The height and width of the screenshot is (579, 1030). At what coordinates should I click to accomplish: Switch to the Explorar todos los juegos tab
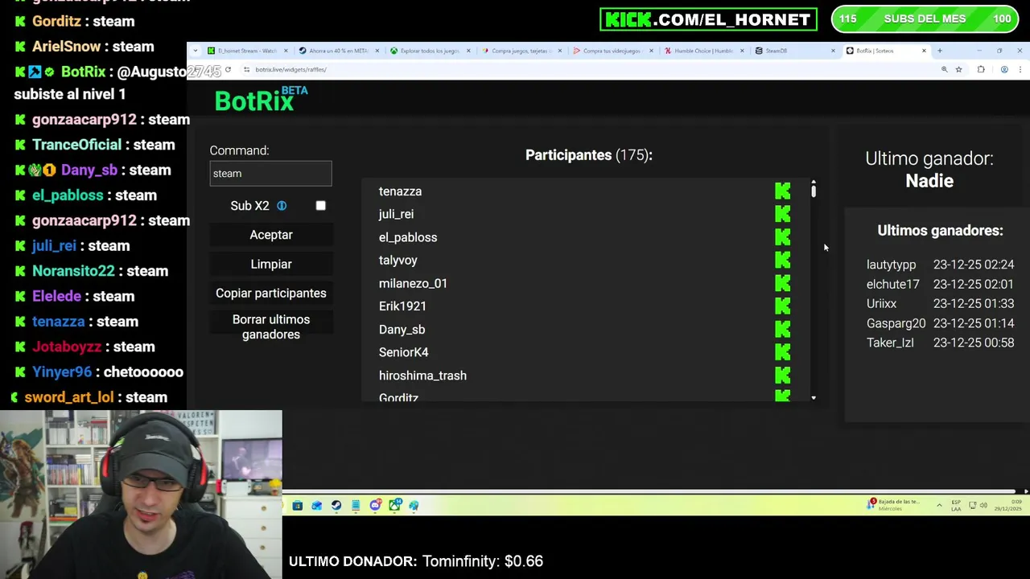(x=430, y=51)
